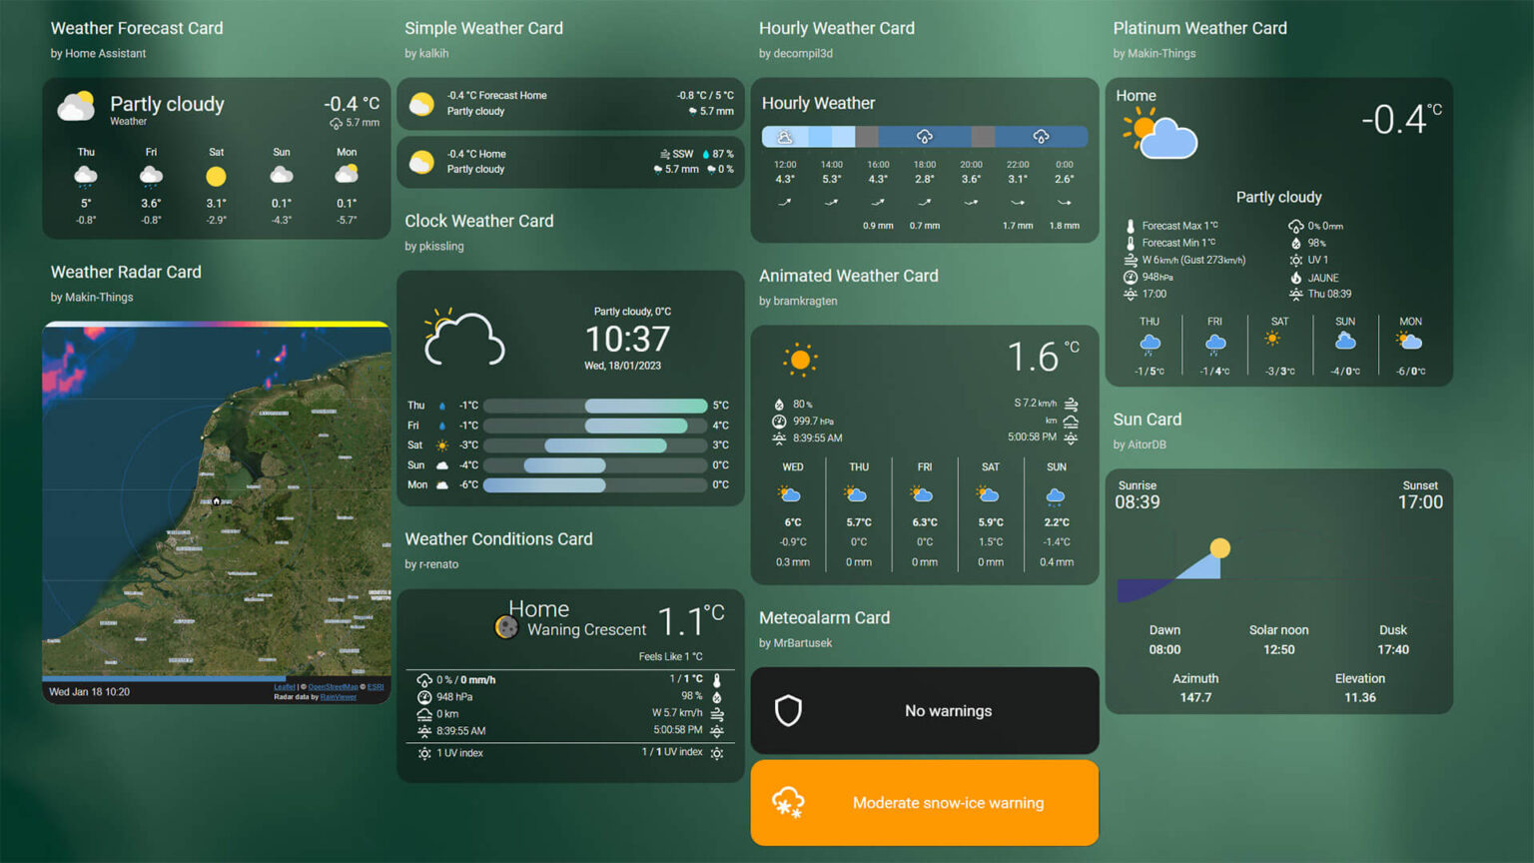
Task: Open the RainViewer link on the radar card
Action: [338, 696]
